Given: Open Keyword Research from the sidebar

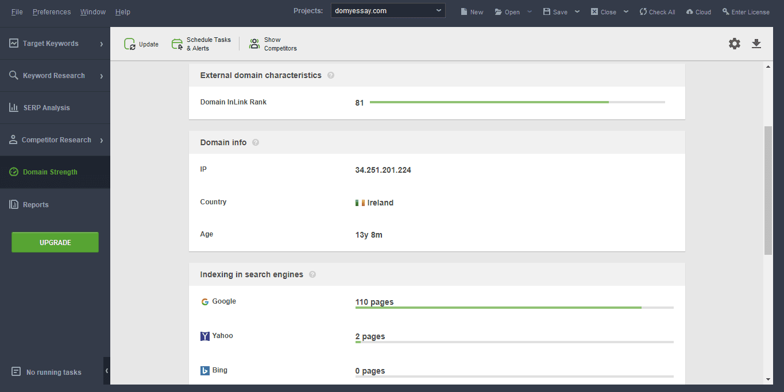Looking at the screenshot, I should 13,75.
